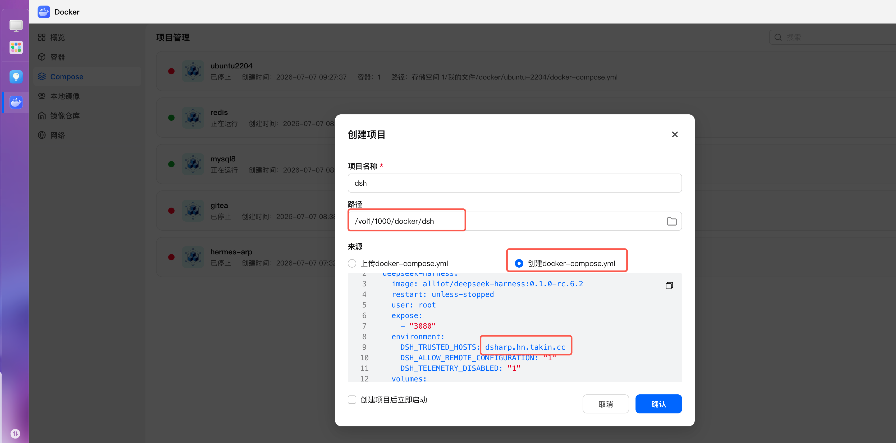Click the image line alliot/deepseek-harness in editor
This screenshot has width=896, height=443.
pyautogui.click(x=487, y=284)
